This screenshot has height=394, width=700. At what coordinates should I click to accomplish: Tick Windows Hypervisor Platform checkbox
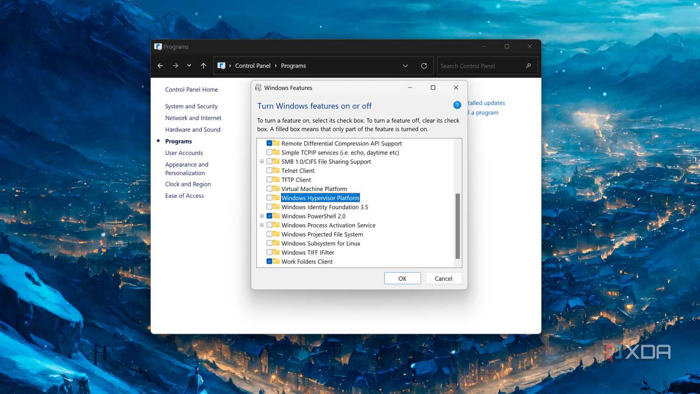pyautogui.click(x=269, y=198)
